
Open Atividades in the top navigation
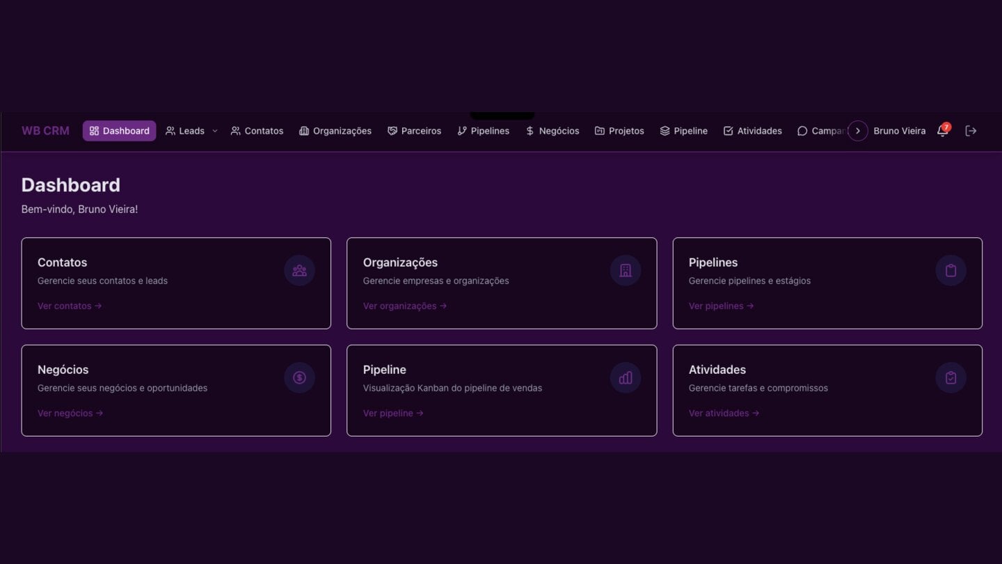point(752,131)
